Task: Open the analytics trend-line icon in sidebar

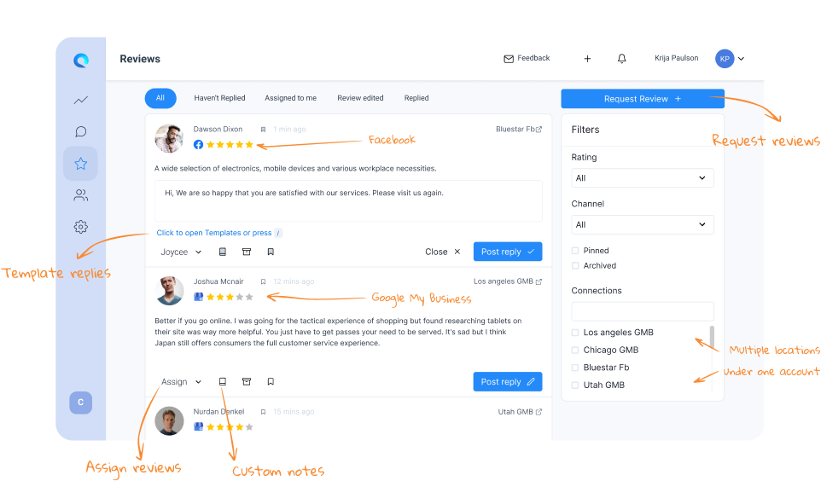Action: point(80,100)
